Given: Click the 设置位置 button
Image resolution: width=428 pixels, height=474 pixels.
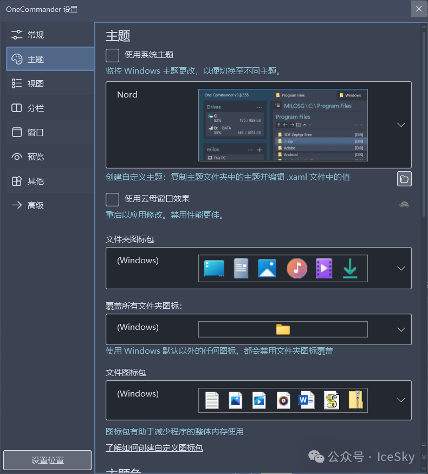Looking at the screenshot, I should [x=48, y=460].
